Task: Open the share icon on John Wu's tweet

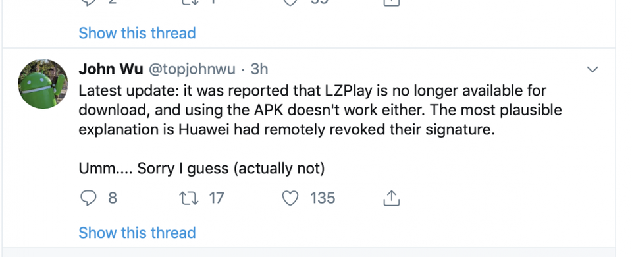Action: pos(391,198)
